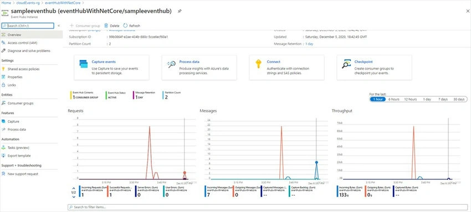This screenshot has width=471, height=212.
Task: Show next legend page in Requests chart
Action: point(74,197)
